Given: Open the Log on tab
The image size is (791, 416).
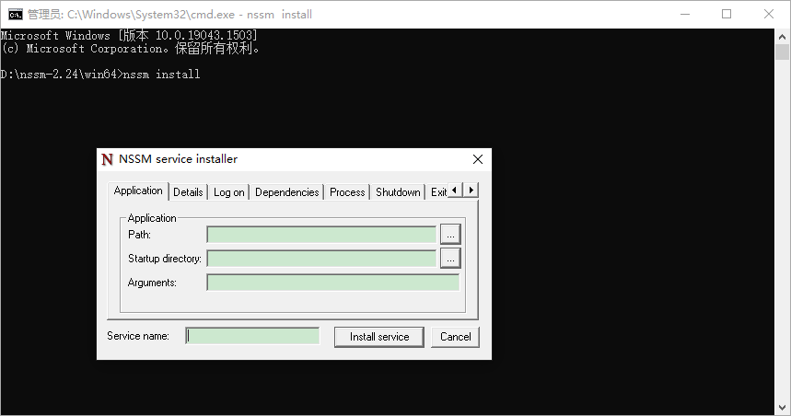Looking at the screenshot, I should coord(229,192).
